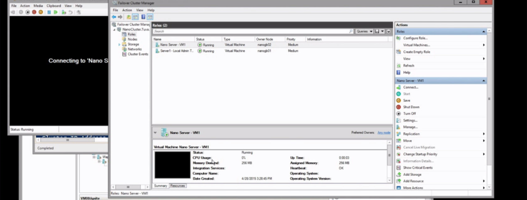Sort by Priority column header
Viewport: 527px width, 200px height.
[295, 39]
